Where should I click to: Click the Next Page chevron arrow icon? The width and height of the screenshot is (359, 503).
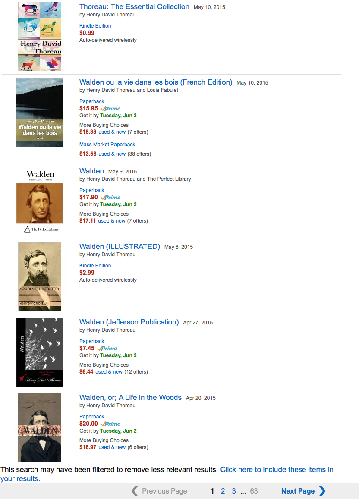point(322,491)
